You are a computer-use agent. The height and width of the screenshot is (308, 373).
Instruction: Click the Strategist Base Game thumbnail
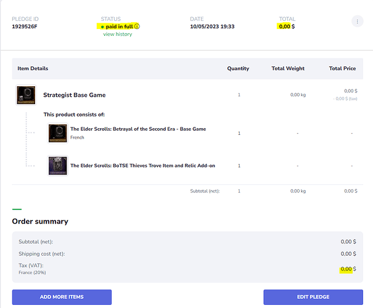click(26, 95)
